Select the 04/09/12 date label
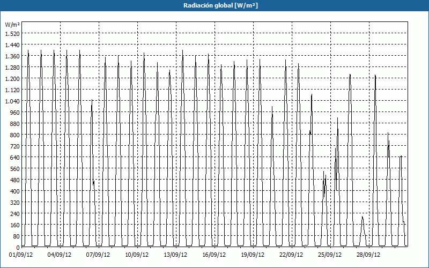 60,255
